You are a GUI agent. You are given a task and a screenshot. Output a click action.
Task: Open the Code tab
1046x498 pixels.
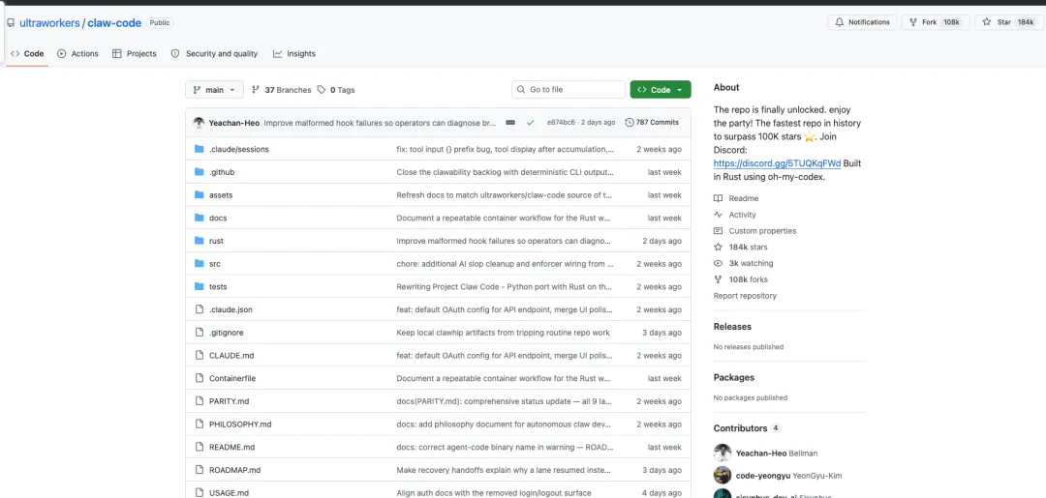pos(27,54)
